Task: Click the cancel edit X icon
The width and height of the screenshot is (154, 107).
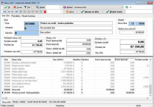Action: click(x=37, y=12)
